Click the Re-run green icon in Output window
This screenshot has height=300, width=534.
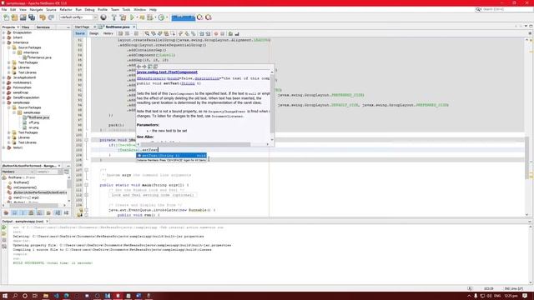(4, 227)
